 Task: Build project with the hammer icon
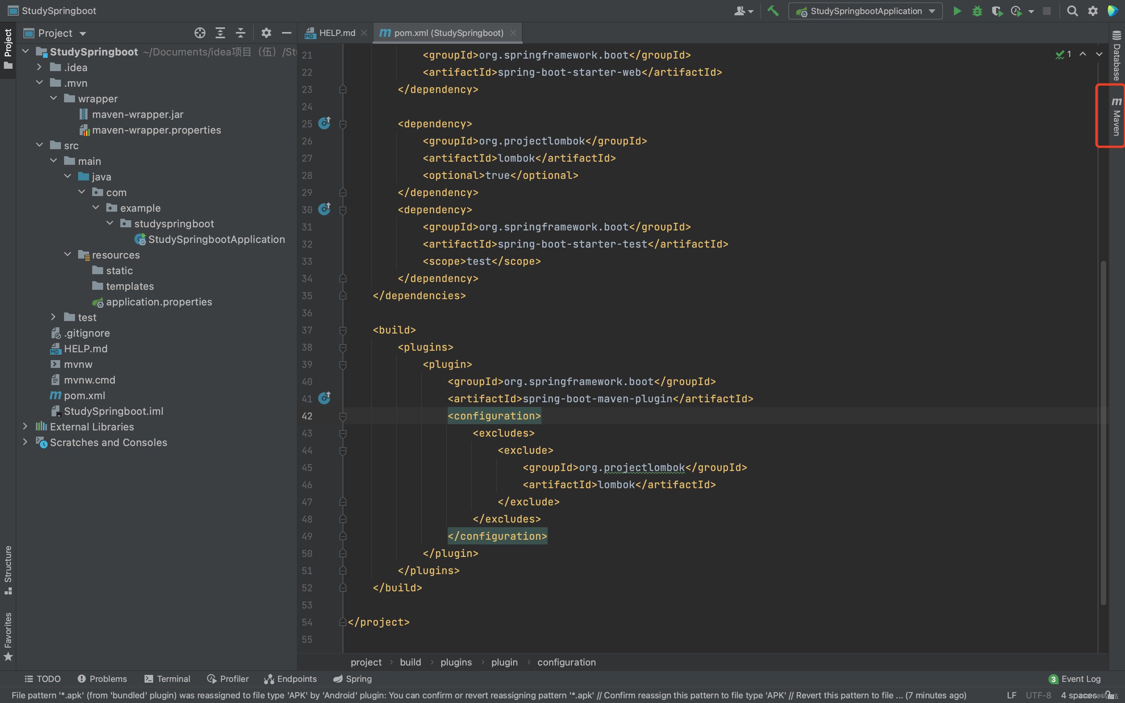pos(773,11)
